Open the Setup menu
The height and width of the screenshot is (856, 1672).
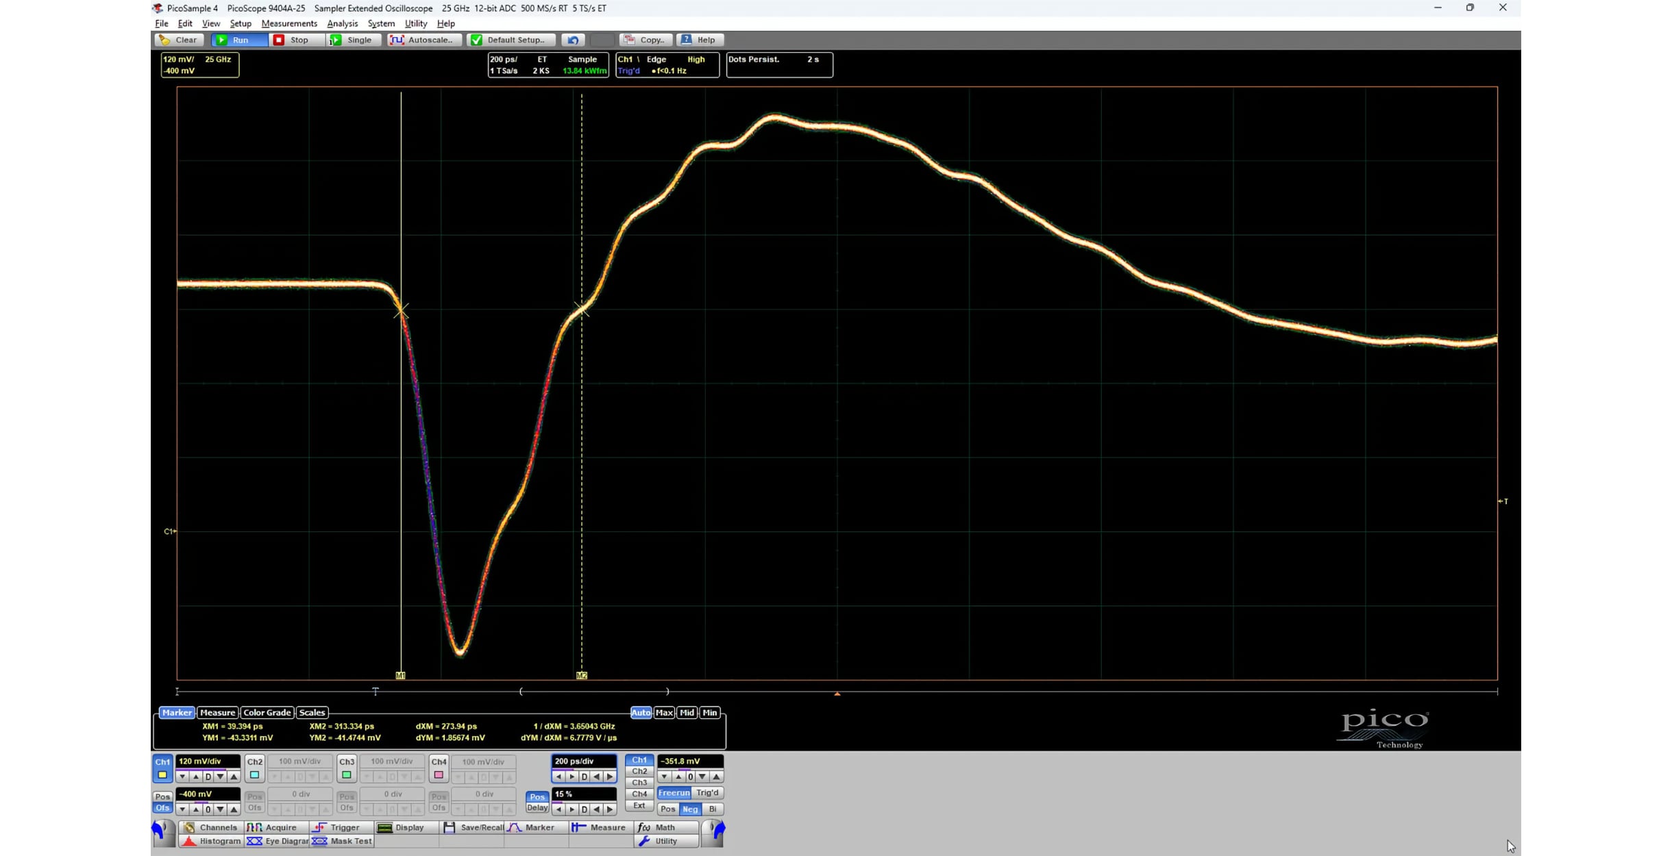(x=241, y=23)
